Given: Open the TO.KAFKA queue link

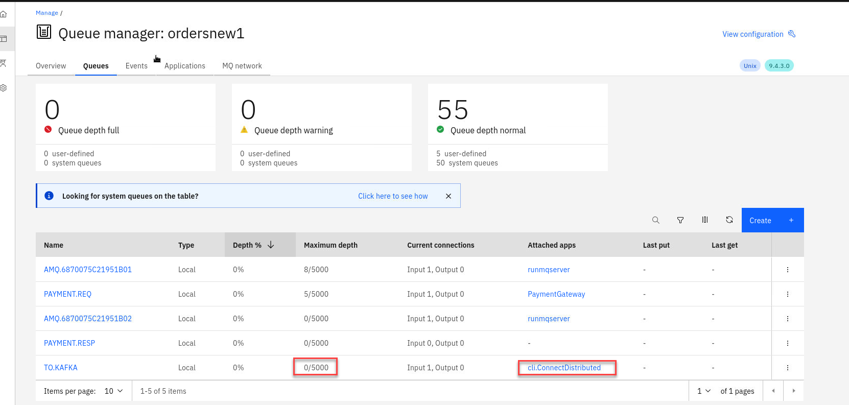Looking at the screenshot, I should (61, 368).
